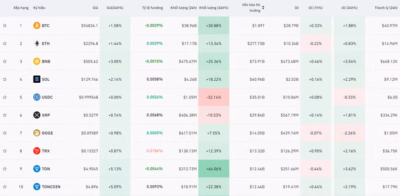Open the BTC symbol link
This screenshot has width=400, height=196.
click(x=45, y=26)
